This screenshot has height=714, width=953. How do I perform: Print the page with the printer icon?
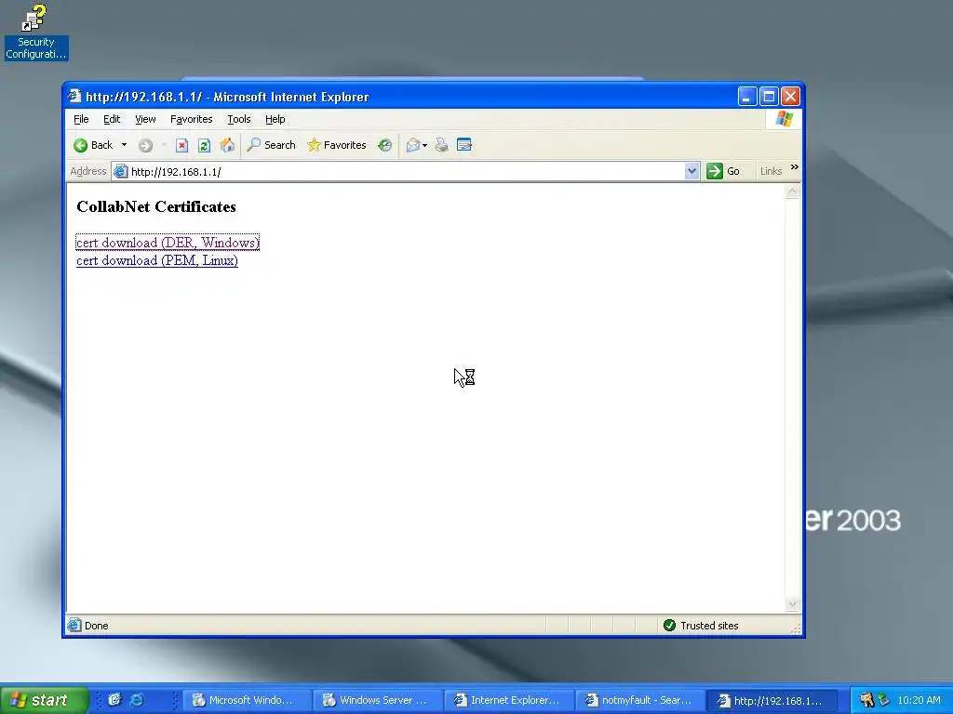(442, 145)
